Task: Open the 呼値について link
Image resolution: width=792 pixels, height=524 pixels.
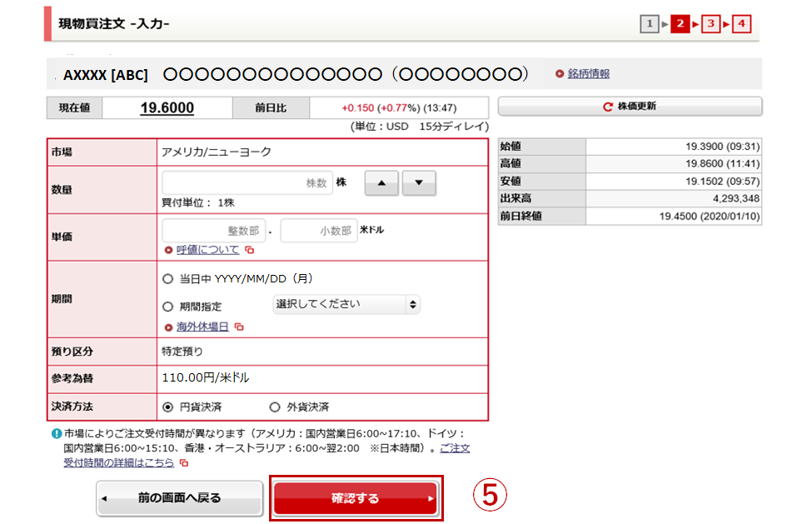Action: coord(207,250)
